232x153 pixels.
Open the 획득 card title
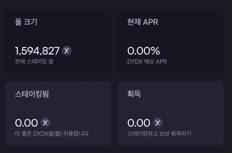tap(134, 94)
